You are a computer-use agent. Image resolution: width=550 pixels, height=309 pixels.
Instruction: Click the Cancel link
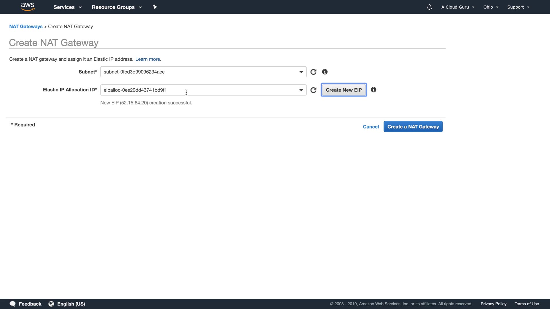coord(371,127)
